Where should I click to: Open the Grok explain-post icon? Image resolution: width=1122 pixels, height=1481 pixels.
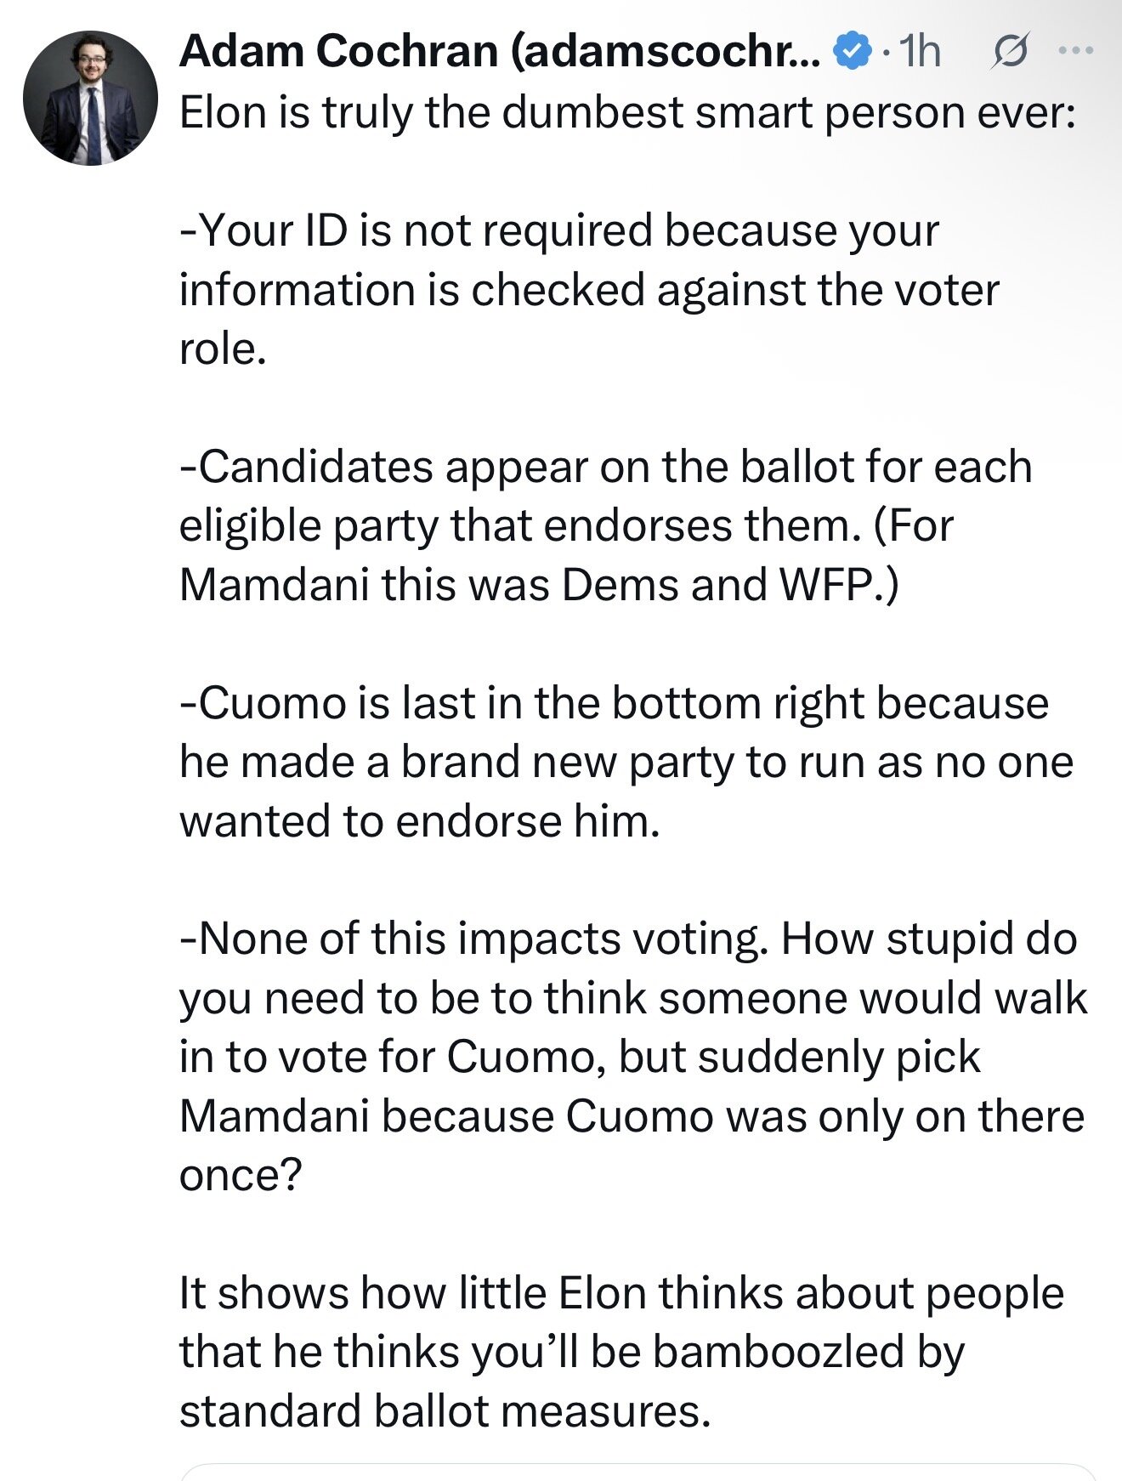tap(1011, 52)
